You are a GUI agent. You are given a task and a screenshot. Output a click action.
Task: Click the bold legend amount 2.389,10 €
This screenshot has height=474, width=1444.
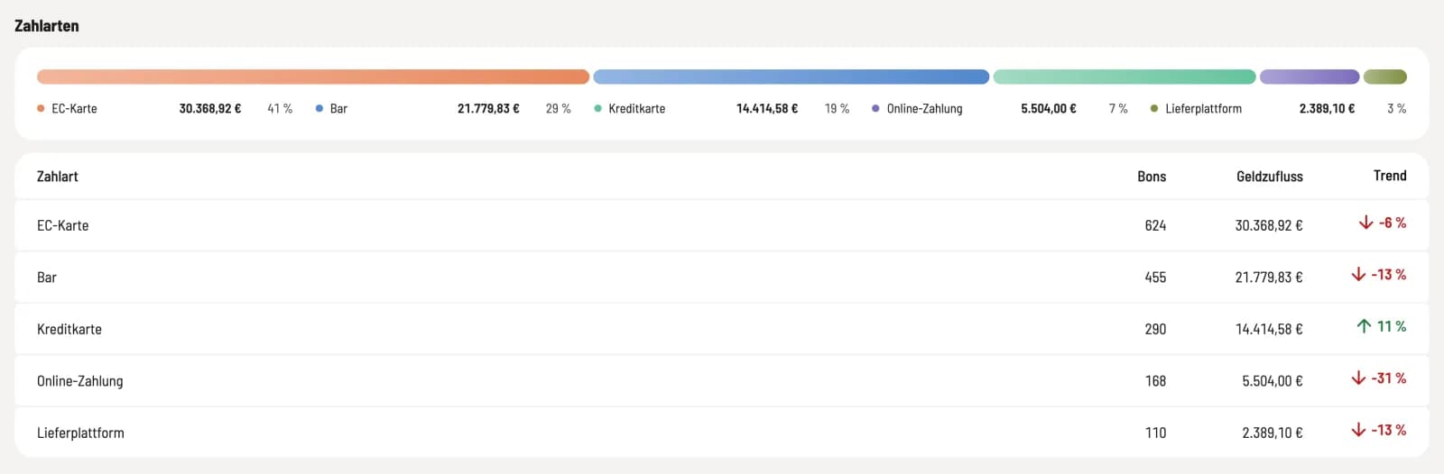tap(1327, 108)
